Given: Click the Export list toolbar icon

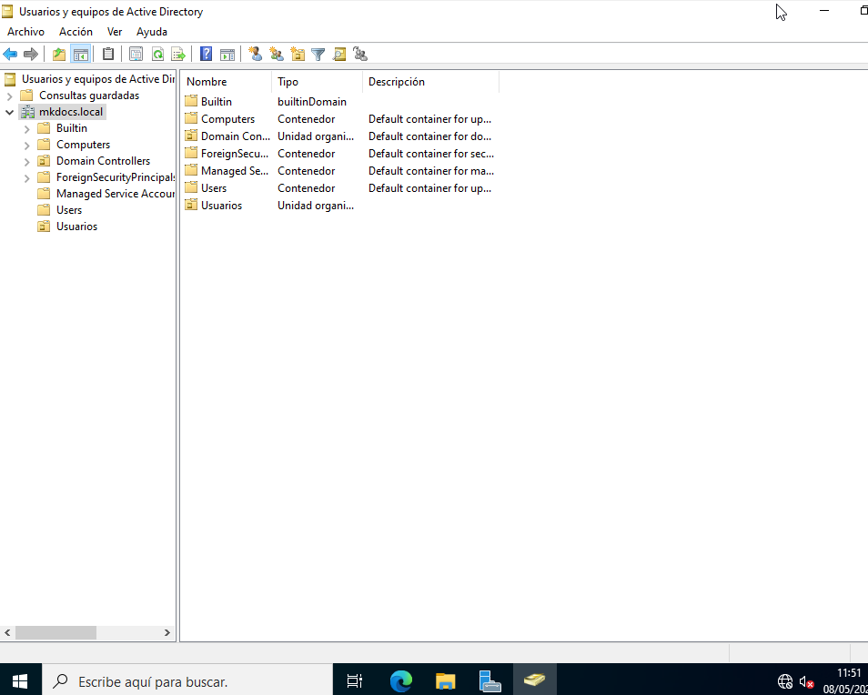Looking at the screenshot, I should click(x=178, y=54).
